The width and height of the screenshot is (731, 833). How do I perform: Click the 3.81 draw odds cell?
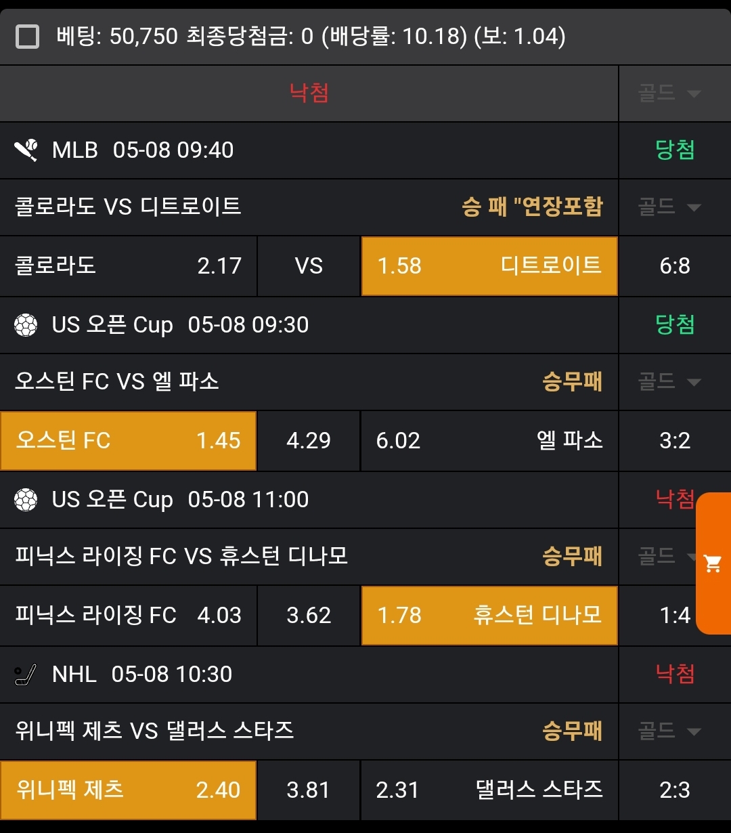pos(309,790)
